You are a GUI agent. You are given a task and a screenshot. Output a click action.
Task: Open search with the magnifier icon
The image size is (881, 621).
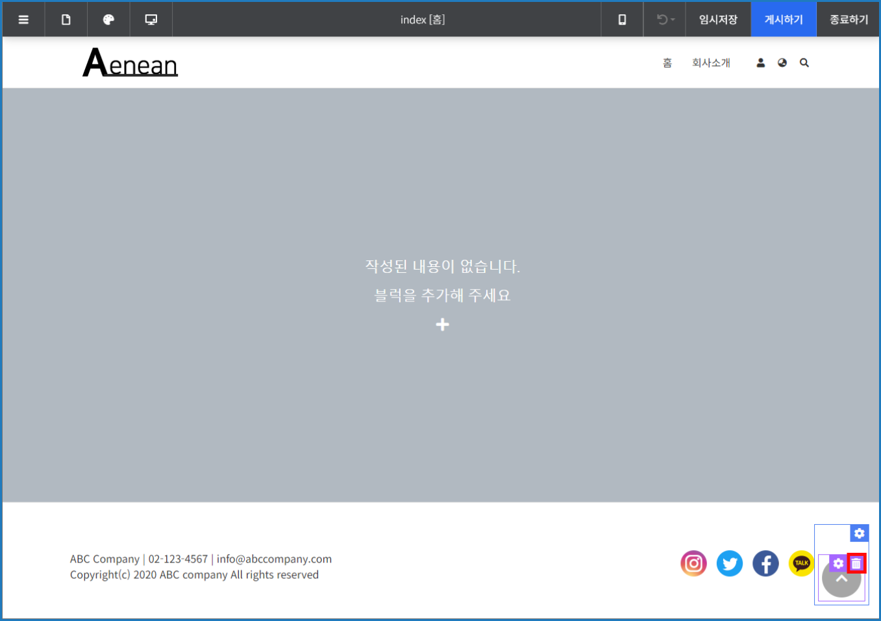coord(804,63)
